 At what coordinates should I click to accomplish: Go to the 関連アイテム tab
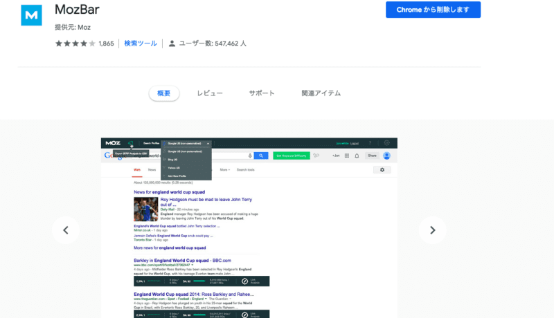click(x=321, y=93)
